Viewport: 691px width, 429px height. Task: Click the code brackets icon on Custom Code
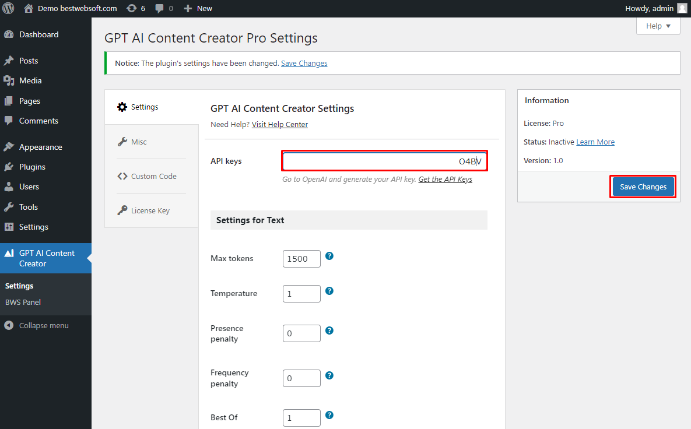tap(122, 176)
